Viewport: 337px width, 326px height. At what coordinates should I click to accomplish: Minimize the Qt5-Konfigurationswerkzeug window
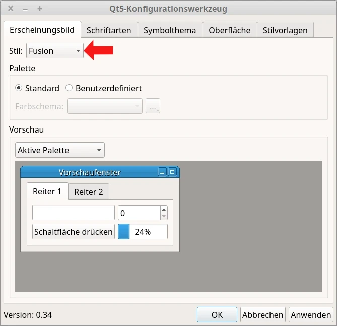(25, 9)
